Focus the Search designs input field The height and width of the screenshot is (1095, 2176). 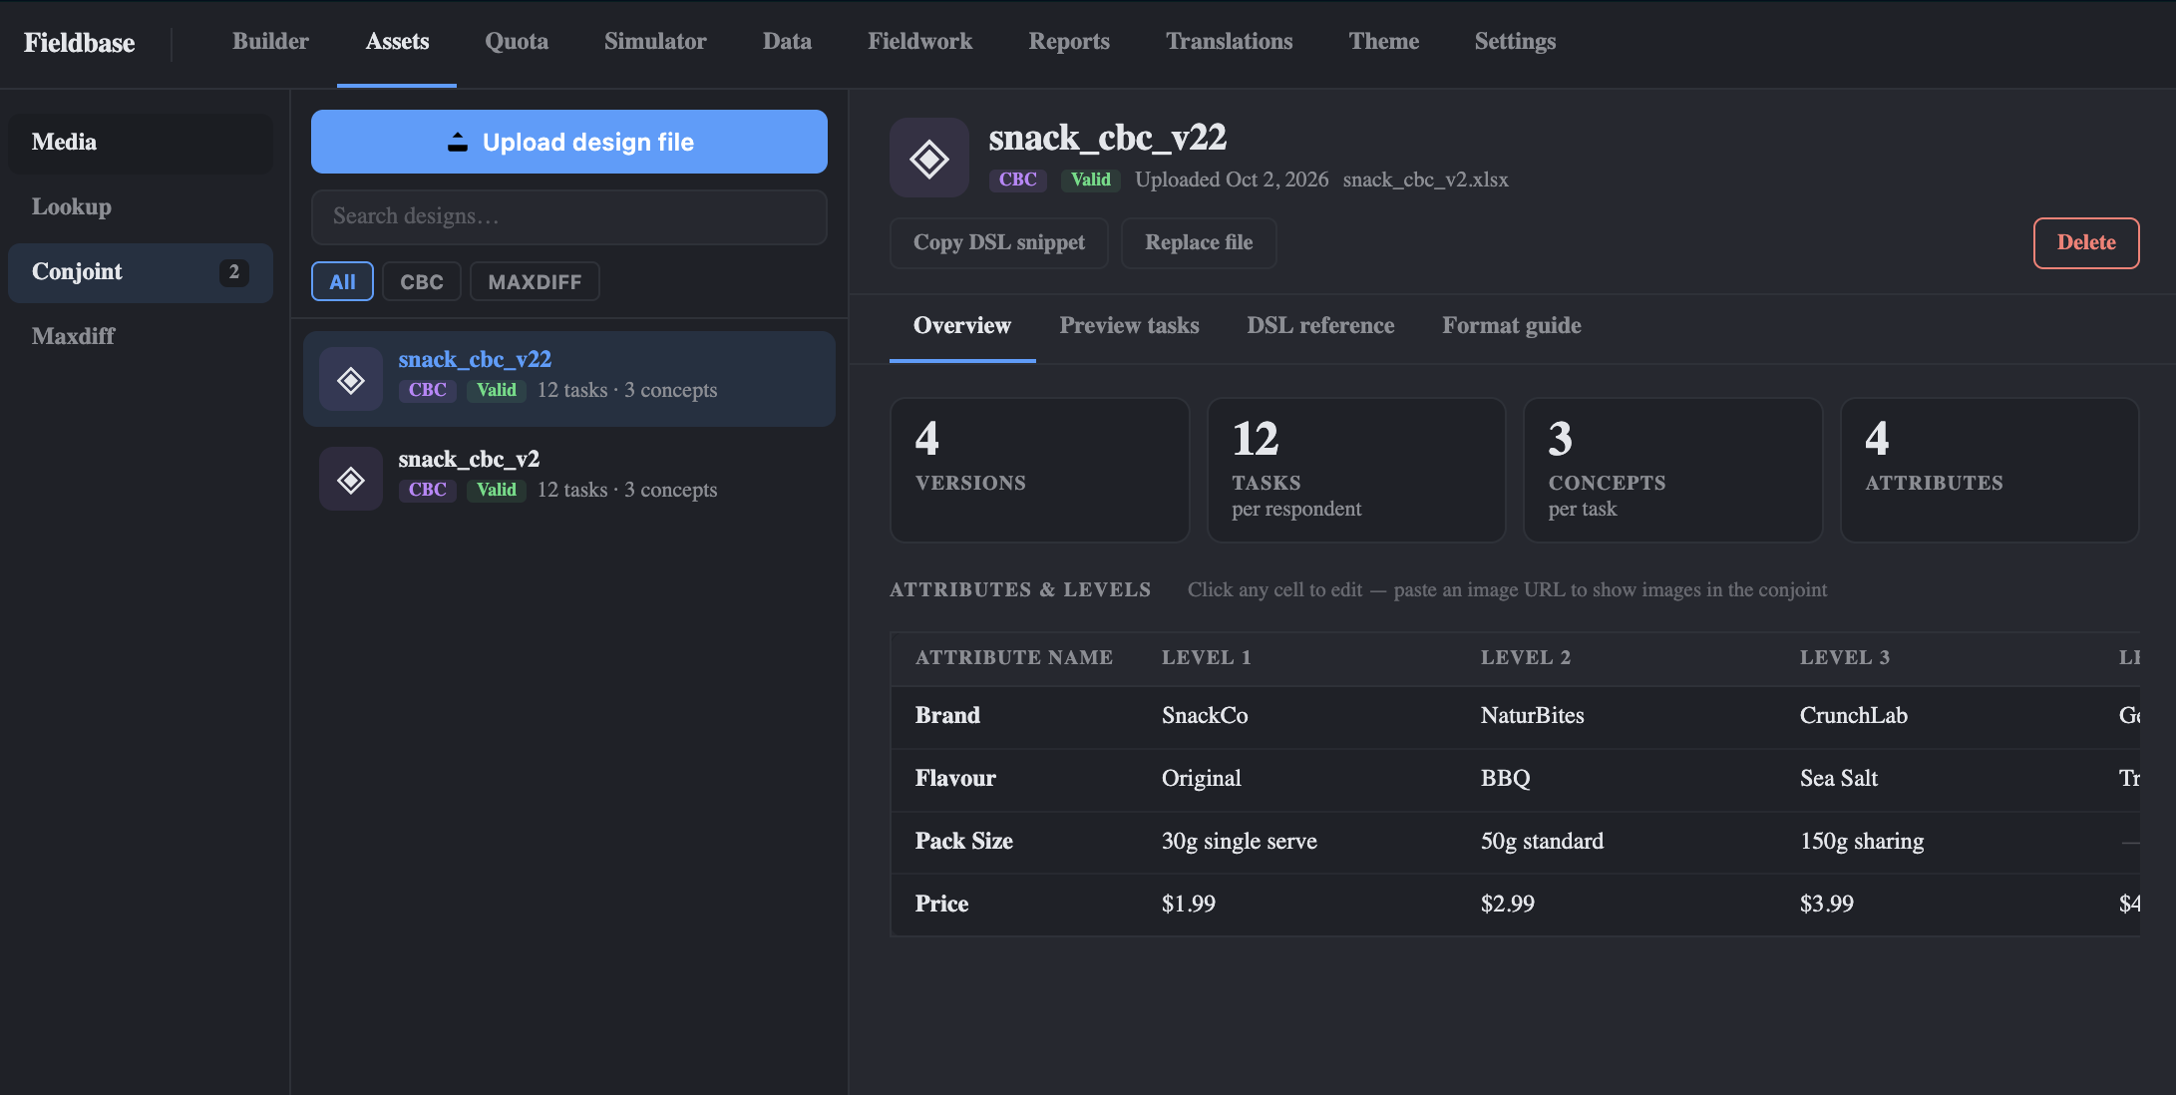tap(569, 216)
